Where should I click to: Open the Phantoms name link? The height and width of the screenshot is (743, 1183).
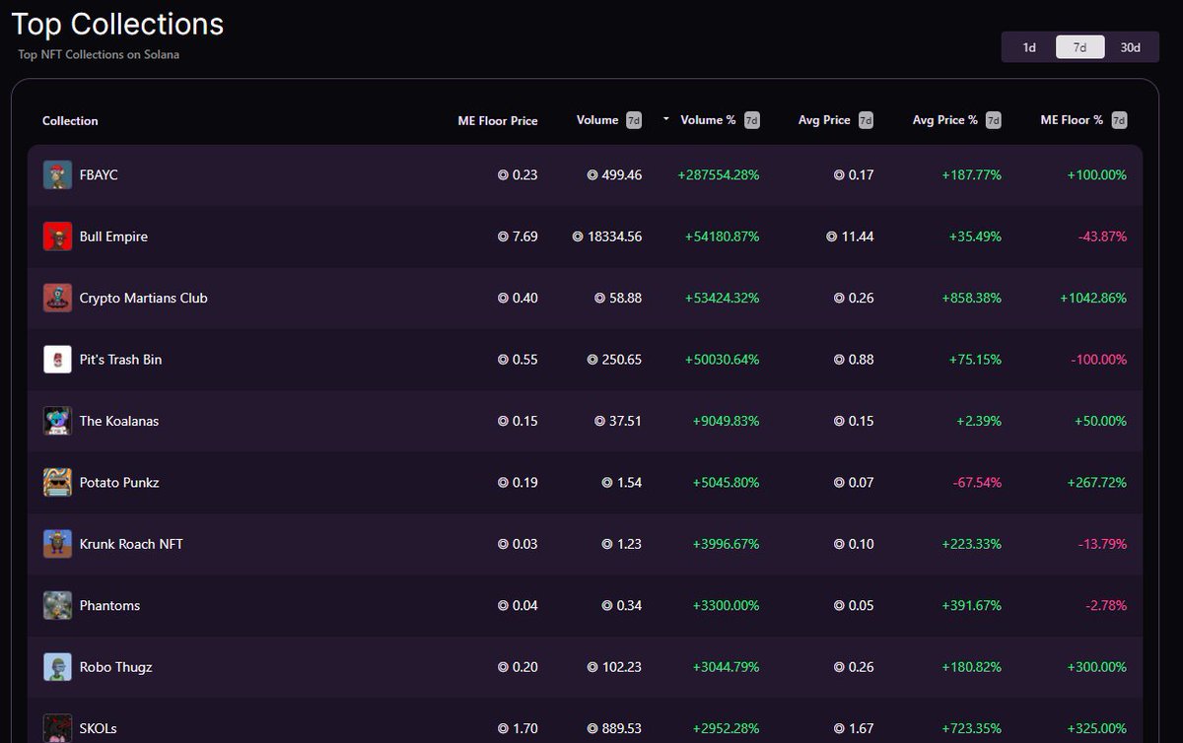(109, 606)
